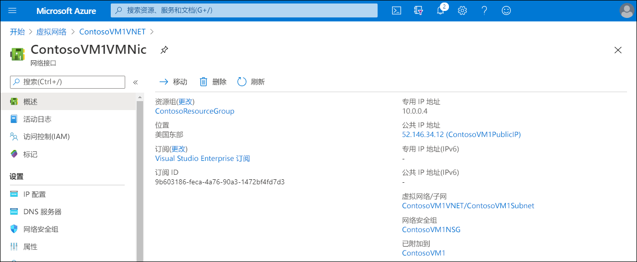Click the private IP 10.0.0.4 value
The width and height of the screenshot is (637, 262).
click(415, 111)
